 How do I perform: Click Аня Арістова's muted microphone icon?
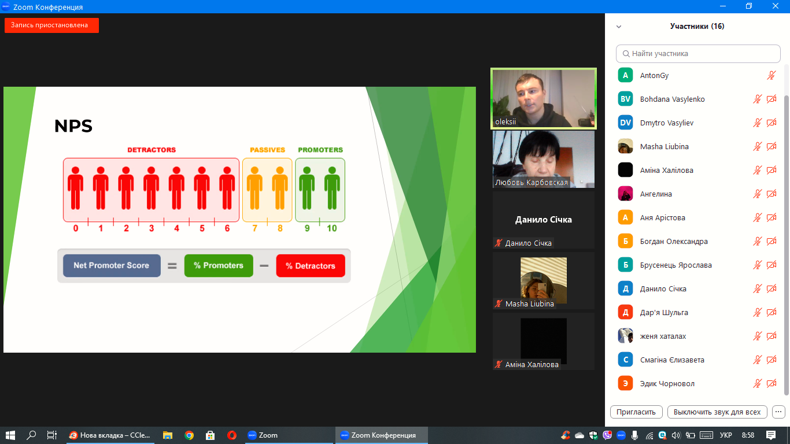point(757,217)
